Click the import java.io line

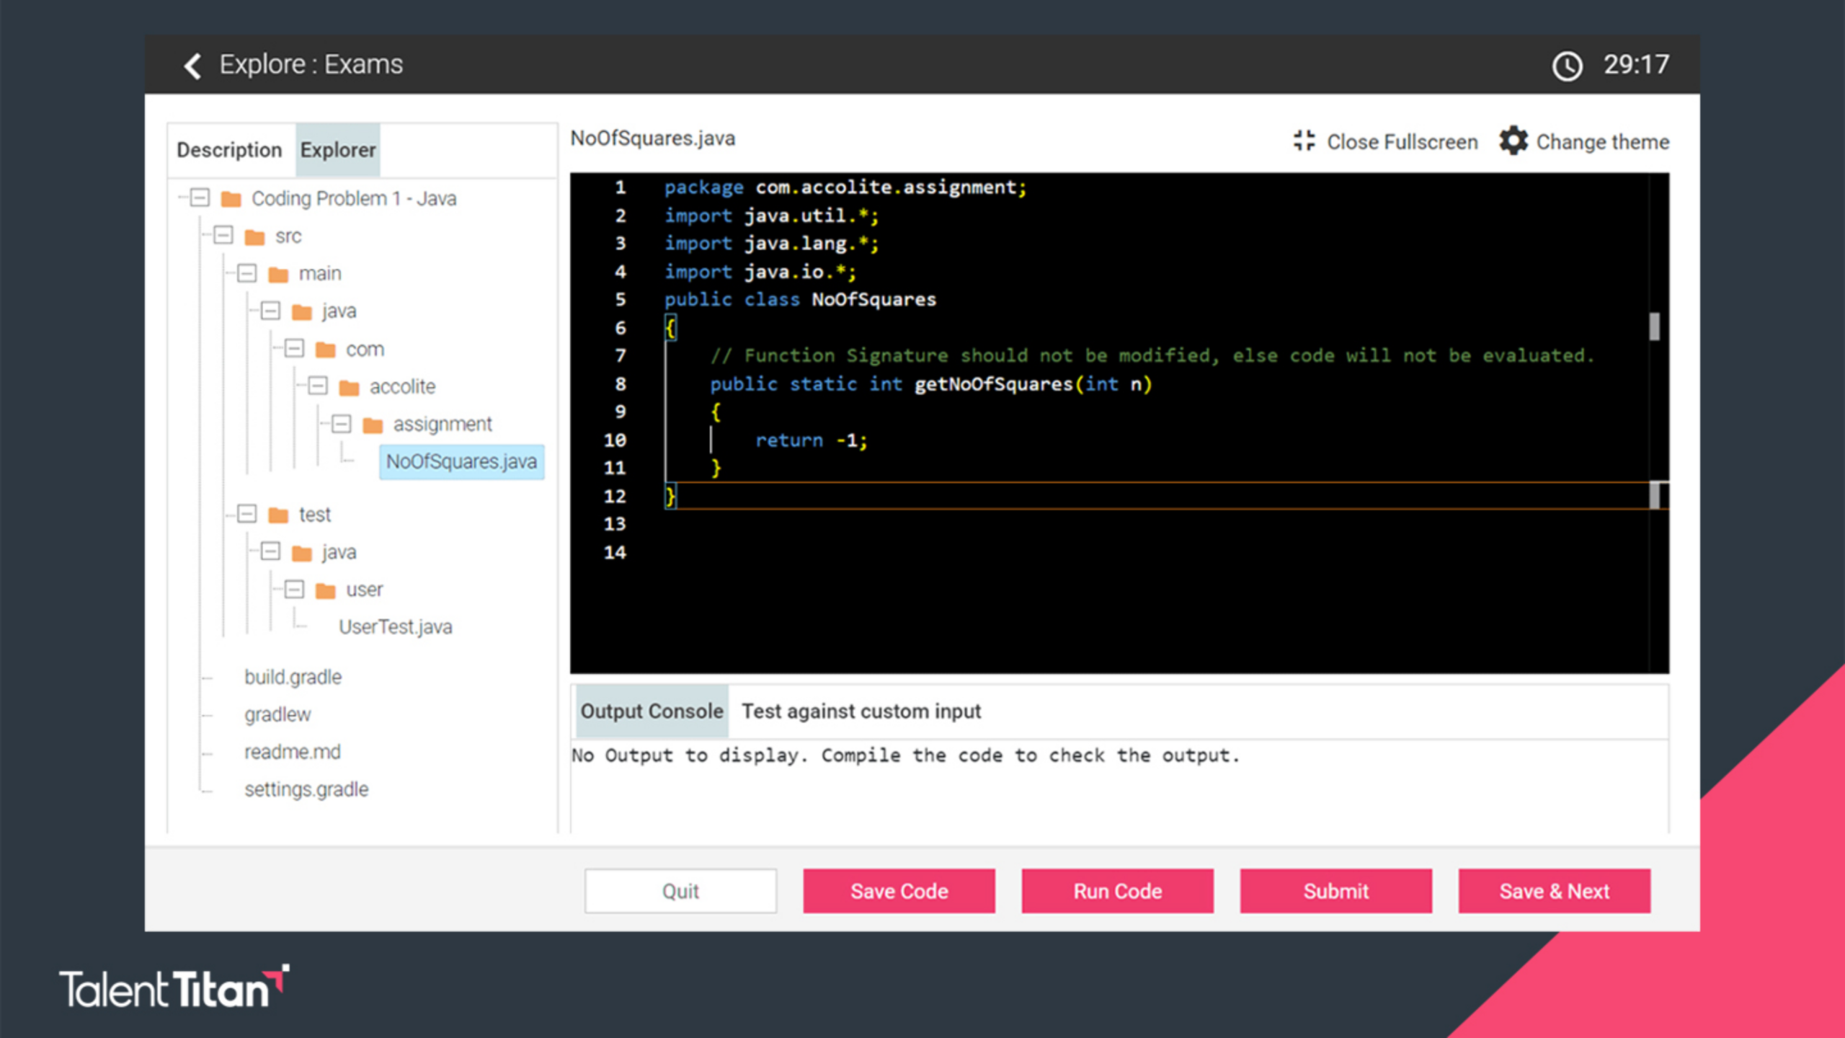760,272
